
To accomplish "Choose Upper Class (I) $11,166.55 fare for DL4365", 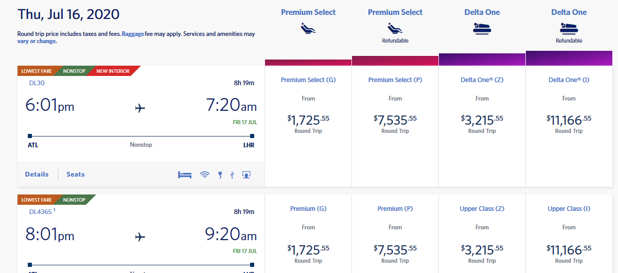I will tap(569, 234).
